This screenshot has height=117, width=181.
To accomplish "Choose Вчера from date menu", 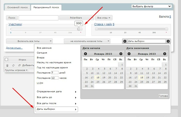I will click(41, 58).
